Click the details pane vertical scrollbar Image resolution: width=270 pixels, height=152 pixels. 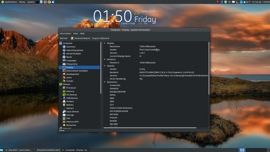209,68
